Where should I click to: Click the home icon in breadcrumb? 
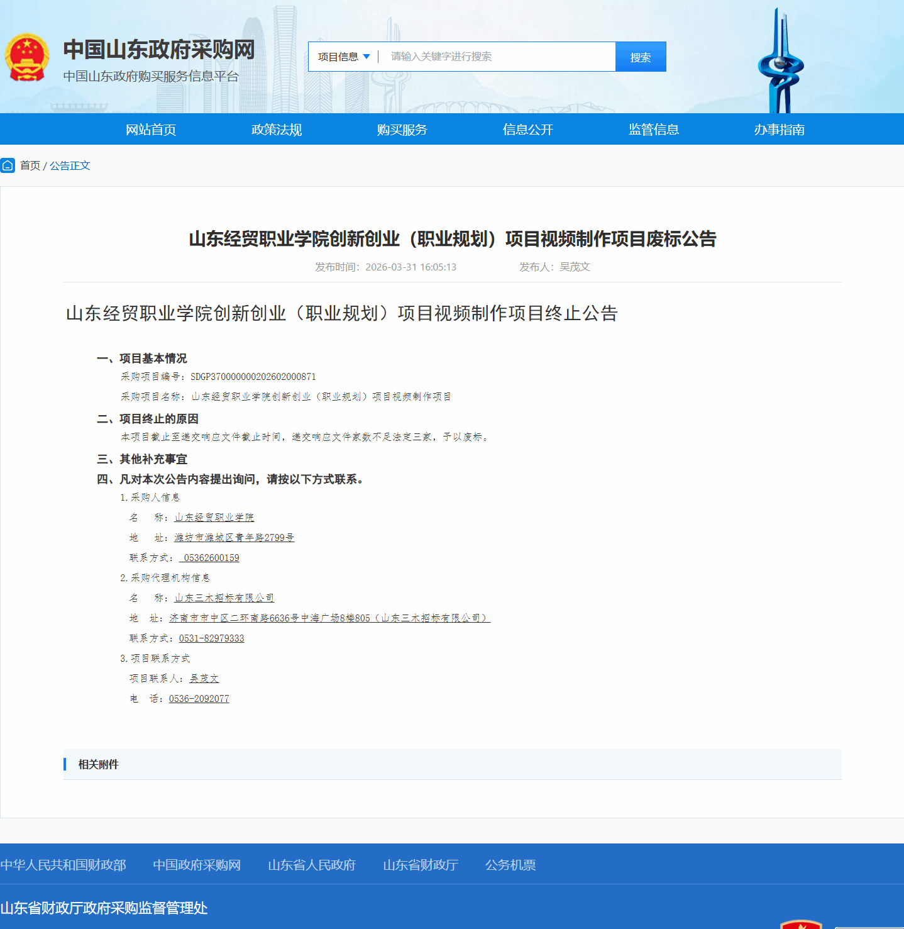pos(8,165)
